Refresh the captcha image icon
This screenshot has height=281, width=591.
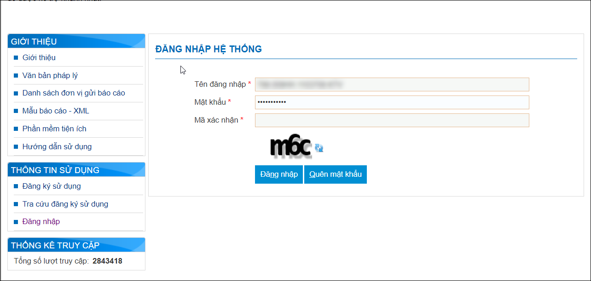click(x=319, y=147)
